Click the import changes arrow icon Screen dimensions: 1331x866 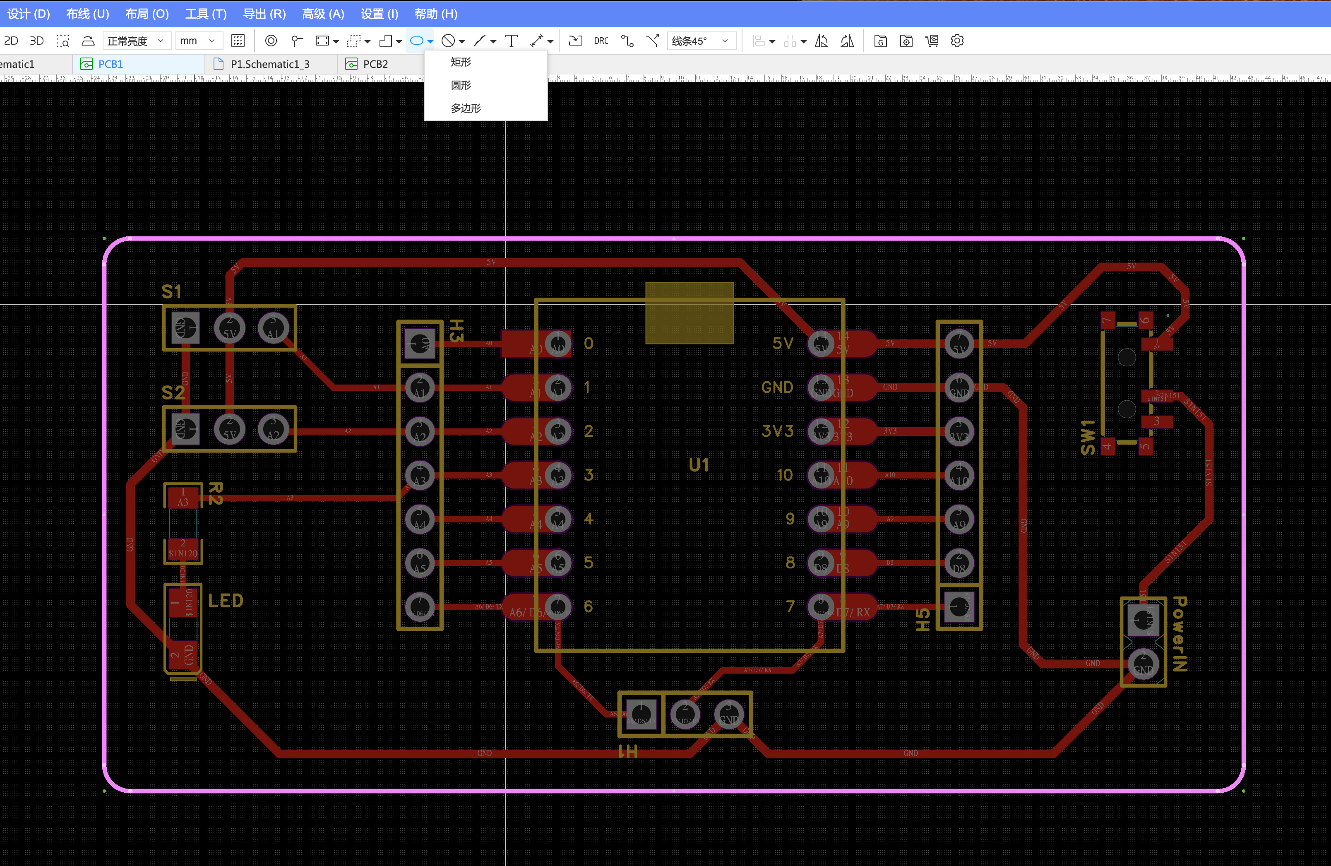(575, 41)
